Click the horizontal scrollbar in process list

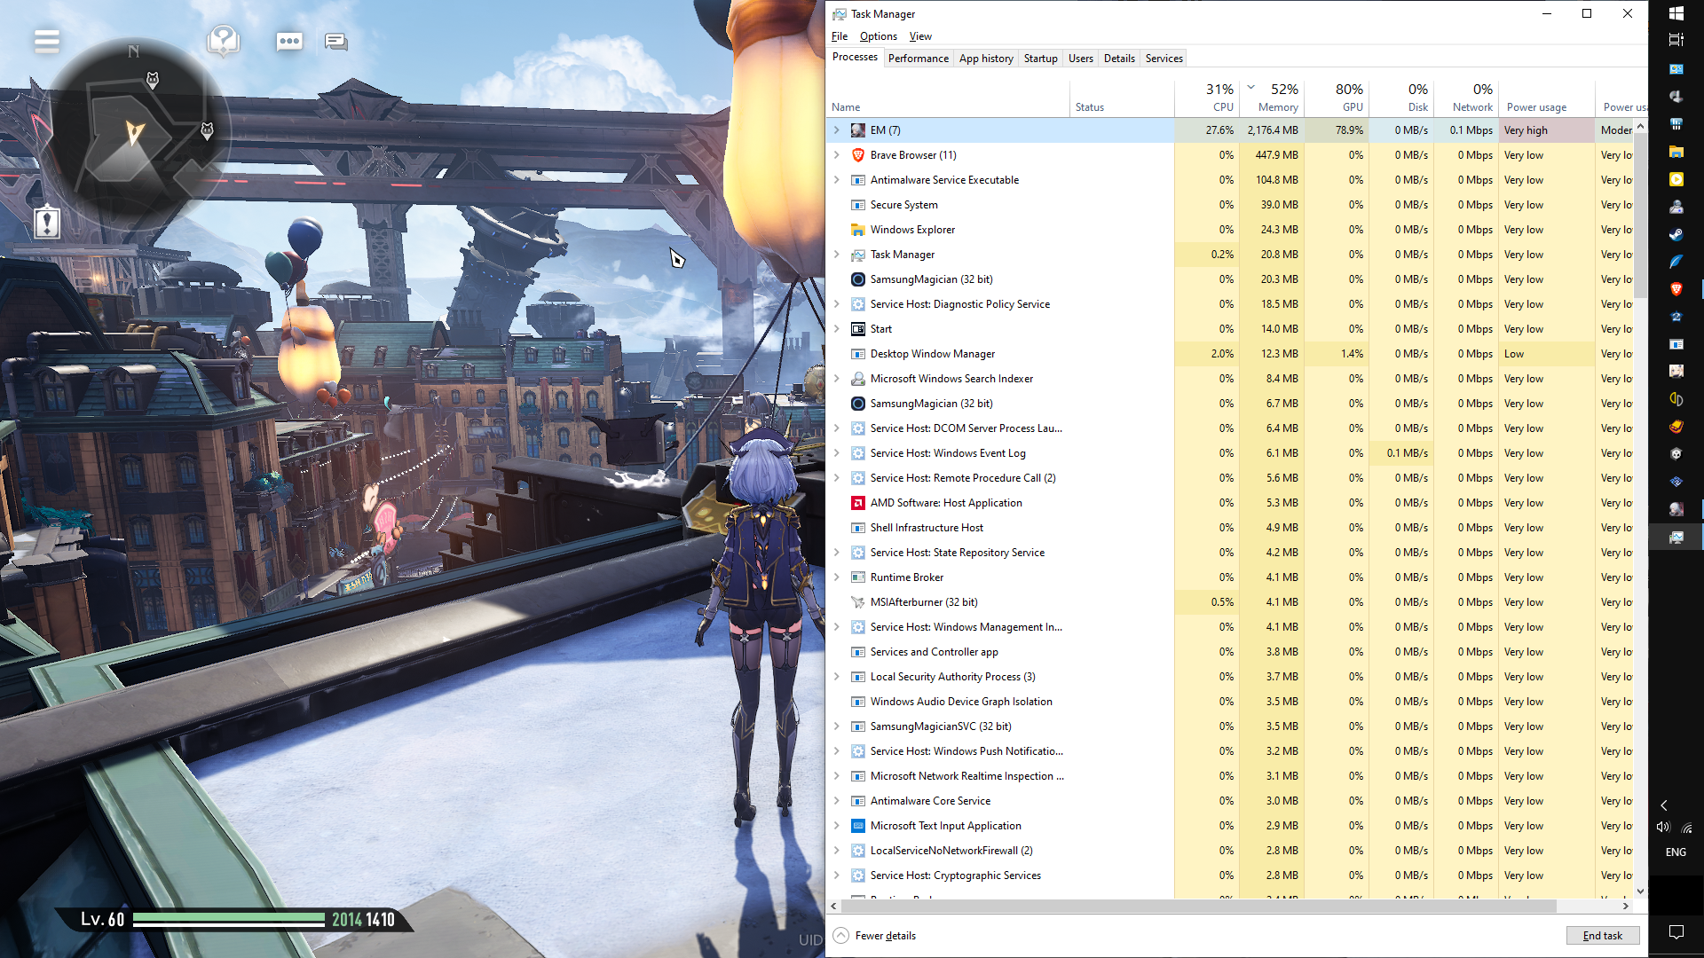[1198, 906]
